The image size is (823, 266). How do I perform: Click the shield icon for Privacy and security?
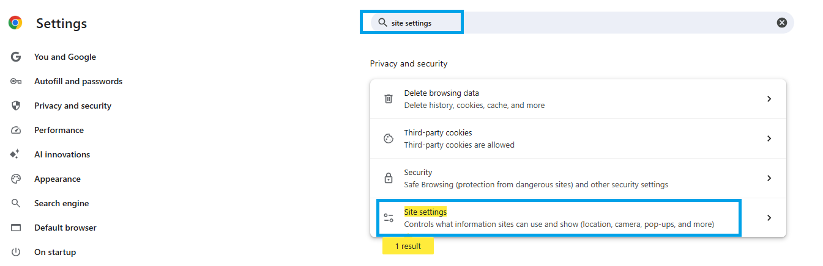click(16, 106)
